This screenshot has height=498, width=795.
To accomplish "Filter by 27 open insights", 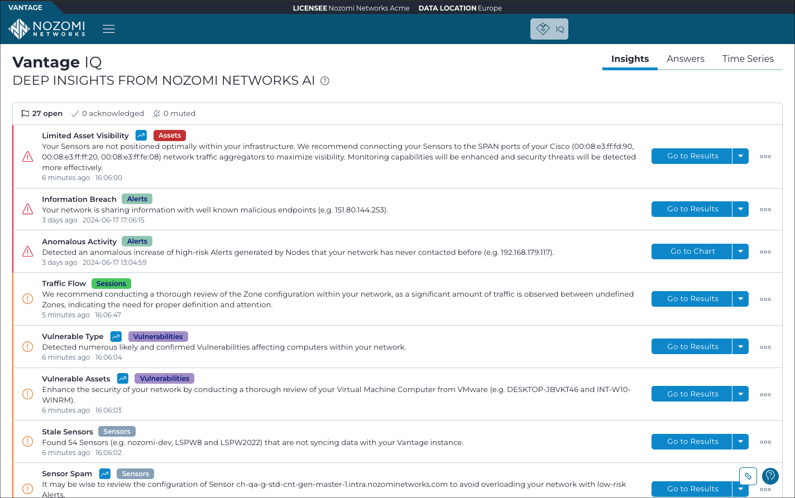I will (42, 113).
